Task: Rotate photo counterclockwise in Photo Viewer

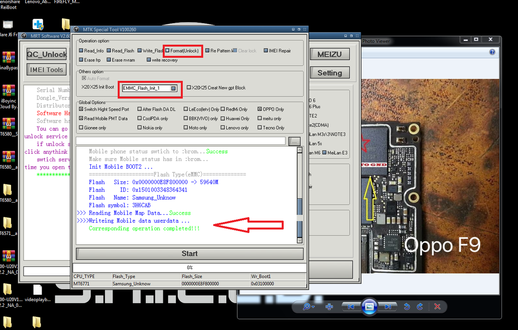Action: pos(407,306)
